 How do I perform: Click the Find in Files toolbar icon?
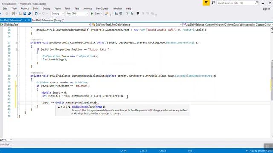pyautogui.click(x=107, y=14)
